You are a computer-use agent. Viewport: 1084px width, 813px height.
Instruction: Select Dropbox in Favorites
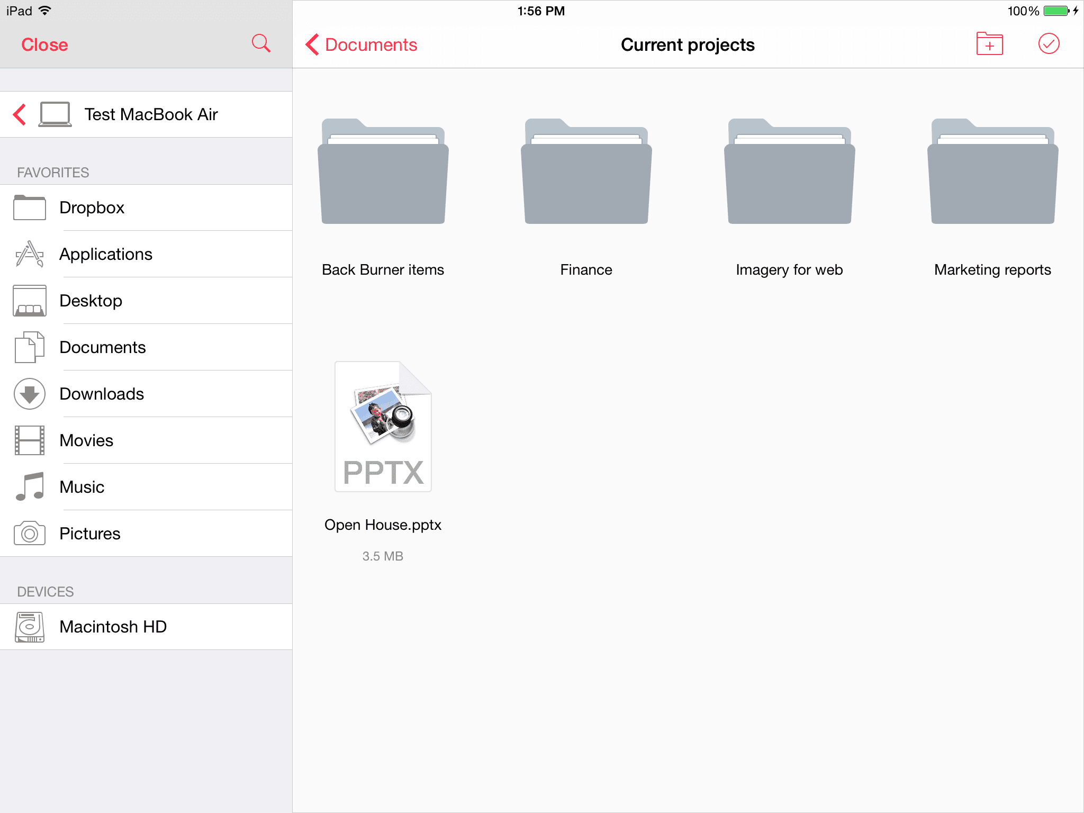(146, 207)
